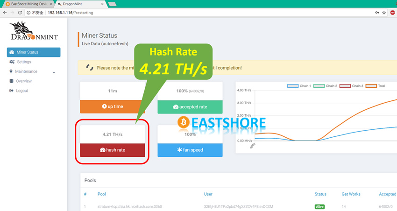The image size is (397, 211).
Task: Click the accepted rate gauge icon
Action: point(176,107)
